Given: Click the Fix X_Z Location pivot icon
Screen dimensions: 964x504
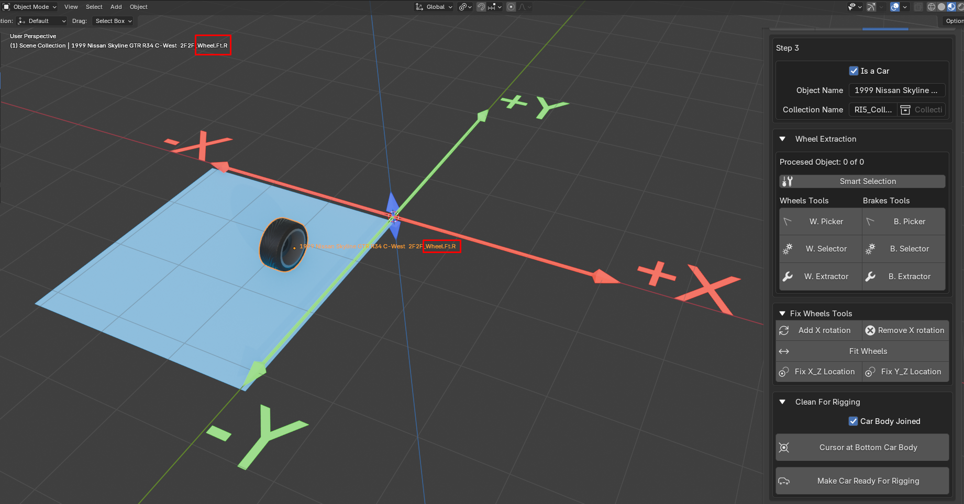Looking at the screenshot, I should click(784, 372).
